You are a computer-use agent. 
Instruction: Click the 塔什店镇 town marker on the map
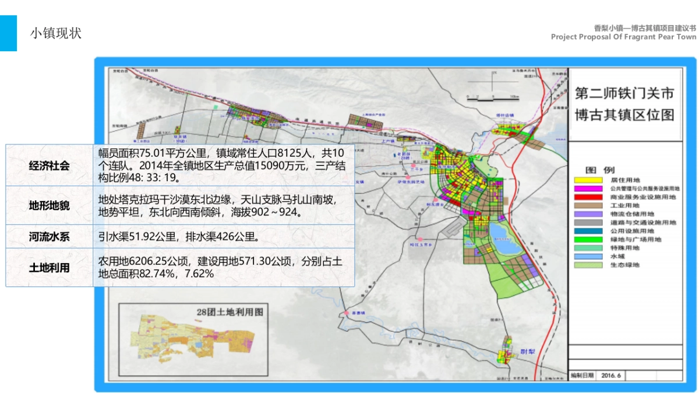(506, 114)
